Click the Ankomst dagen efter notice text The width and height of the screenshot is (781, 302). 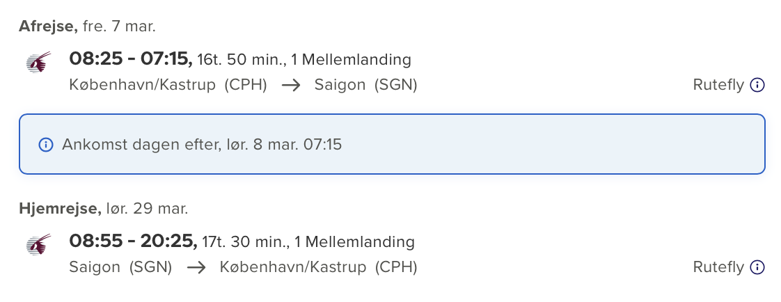point(202,145)
